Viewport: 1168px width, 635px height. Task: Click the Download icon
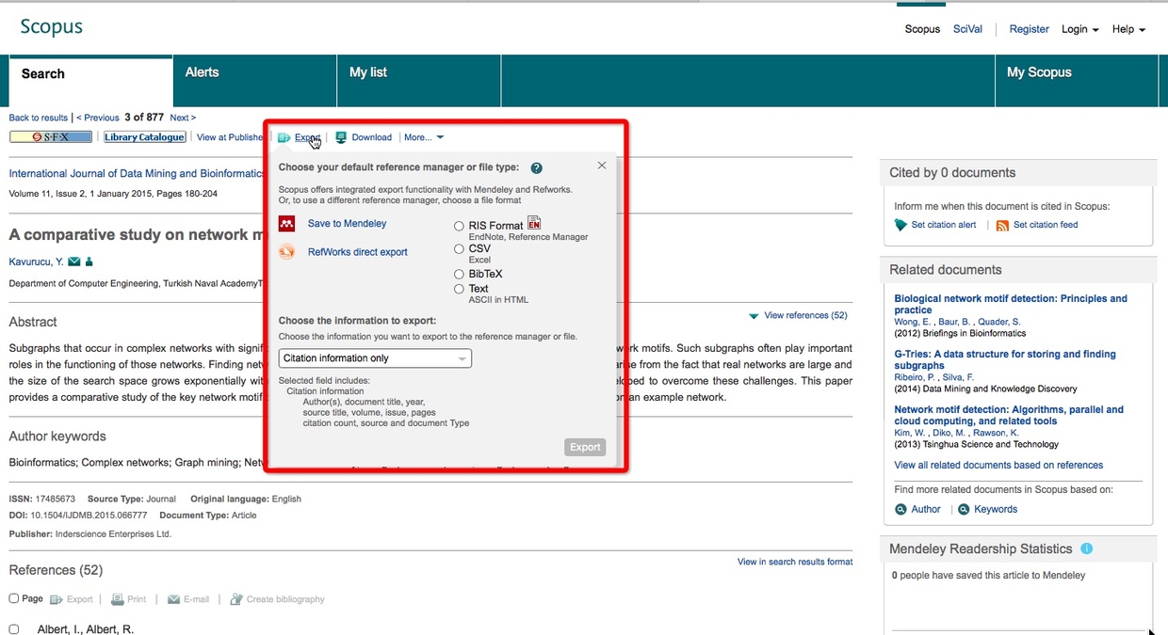(341, 137)
